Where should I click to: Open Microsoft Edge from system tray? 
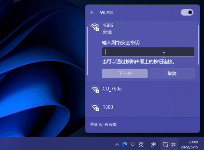click(125, 144)
